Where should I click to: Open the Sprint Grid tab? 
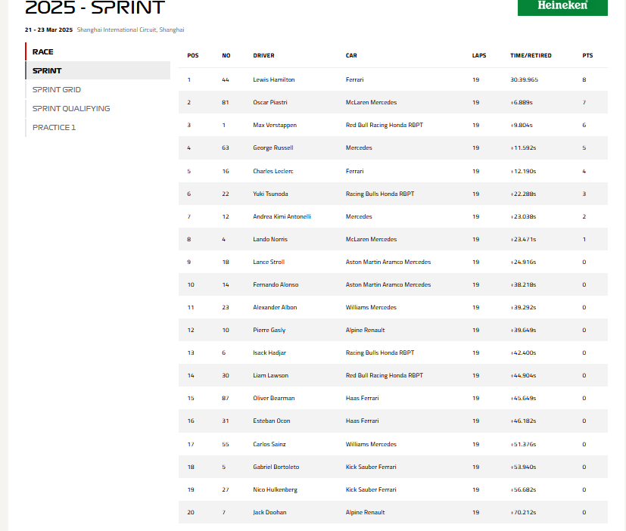[57, 89]
